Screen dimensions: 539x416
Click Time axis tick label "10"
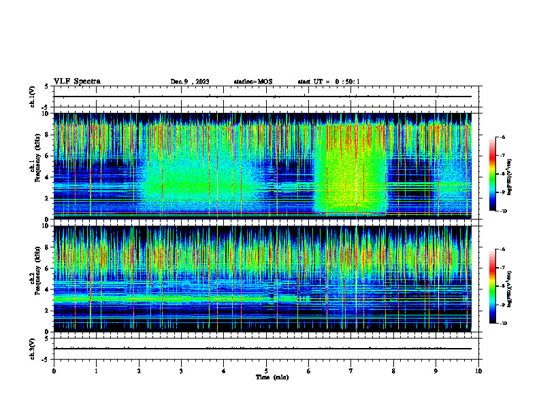pyautogui.click(x=478, y=371)
